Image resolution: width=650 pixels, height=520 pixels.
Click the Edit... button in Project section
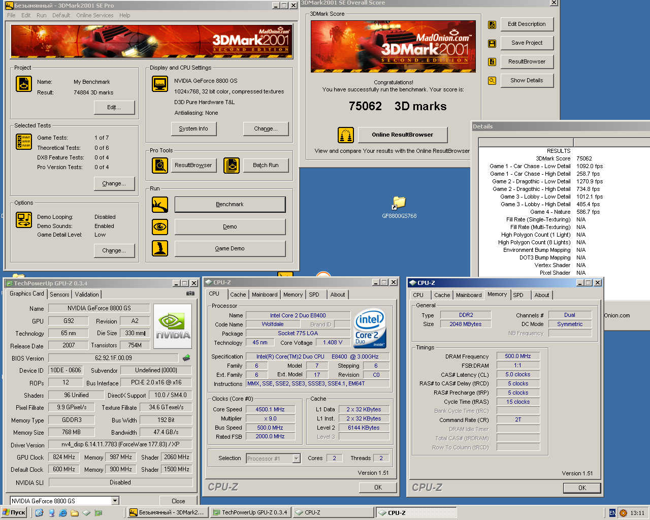[x=114, y=107]
